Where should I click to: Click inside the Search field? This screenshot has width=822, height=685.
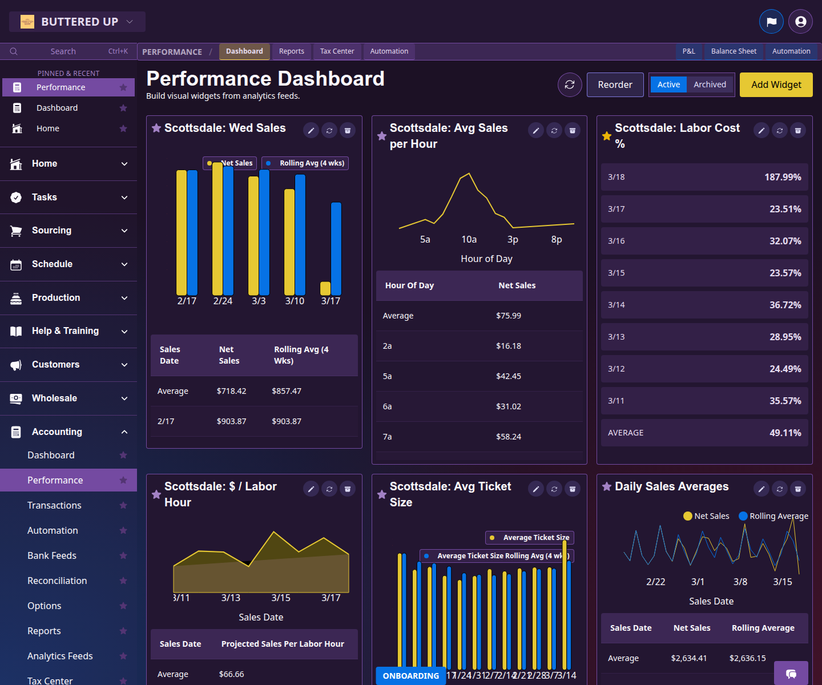63,51
